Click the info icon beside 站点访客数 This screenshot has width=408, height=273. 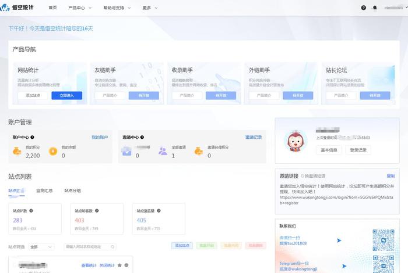point(97,211)
